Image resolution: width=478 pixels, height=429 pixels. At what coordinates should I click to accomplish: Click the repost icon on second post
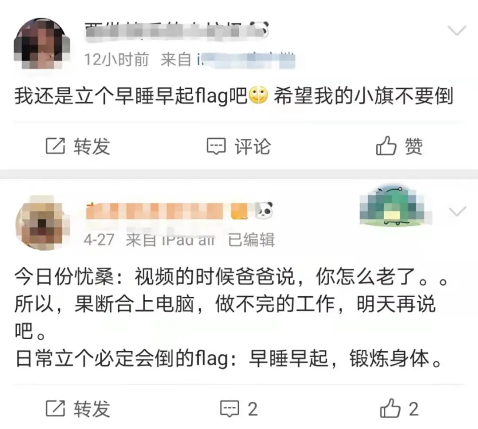pos(55,408)
